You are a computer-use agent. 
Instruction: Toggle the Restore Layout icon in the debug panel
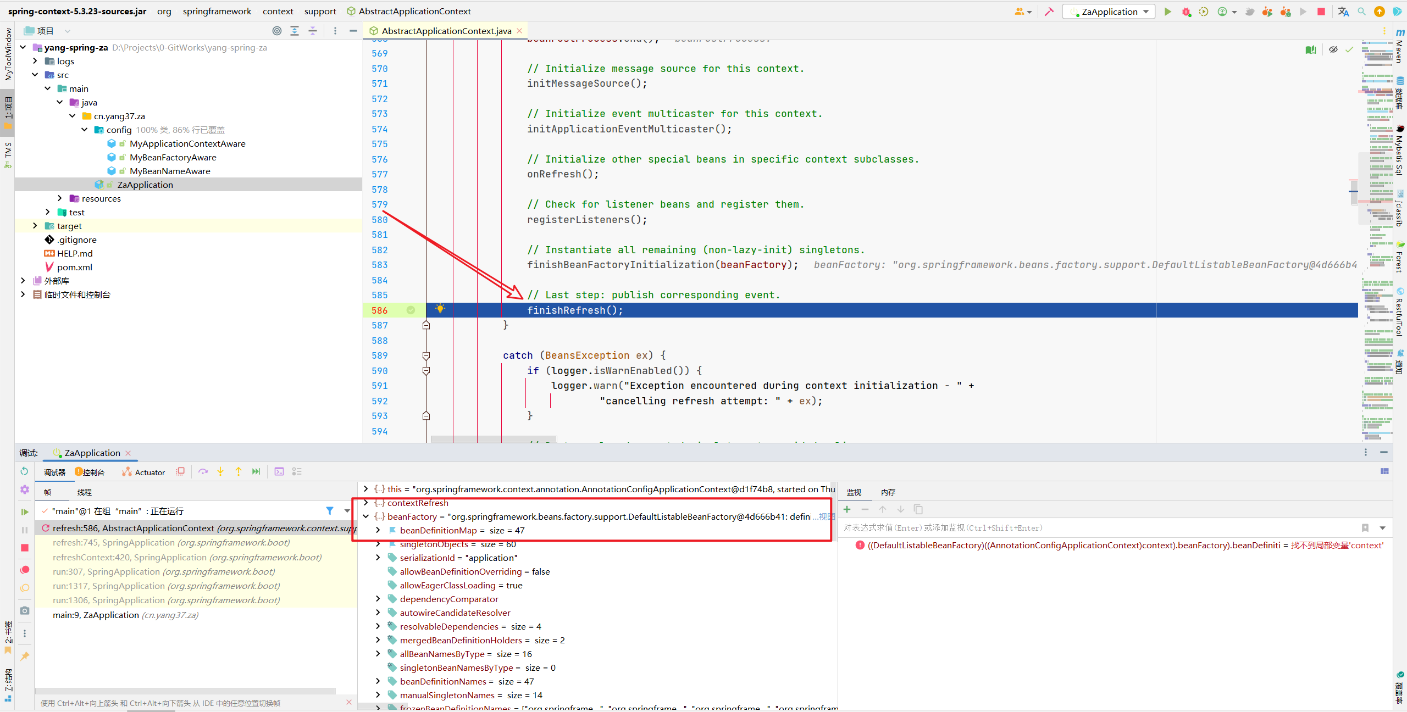coord(1384,471)
